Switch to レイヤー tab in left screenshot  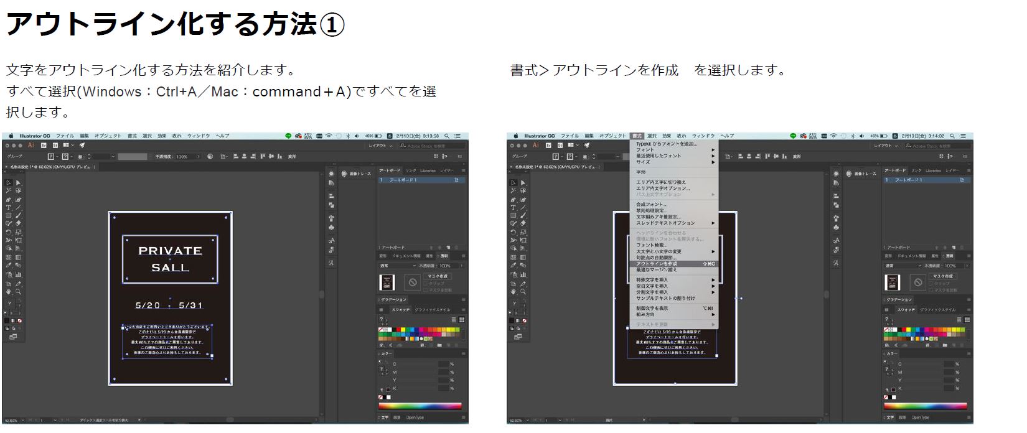click(x=447, y=170)
